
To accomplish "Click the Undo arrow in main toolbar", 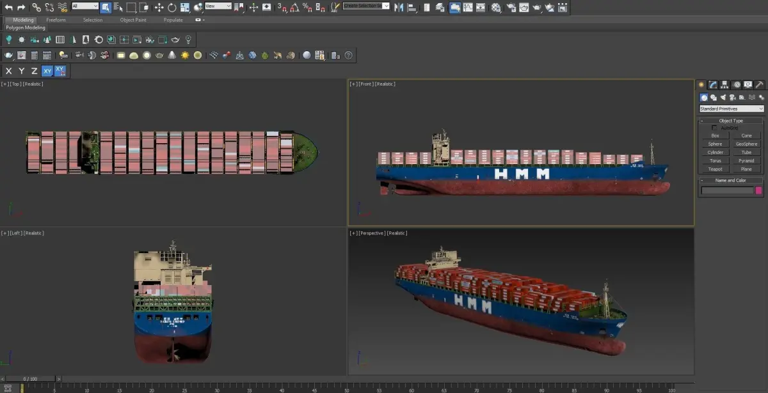I will tap(8, 7).
